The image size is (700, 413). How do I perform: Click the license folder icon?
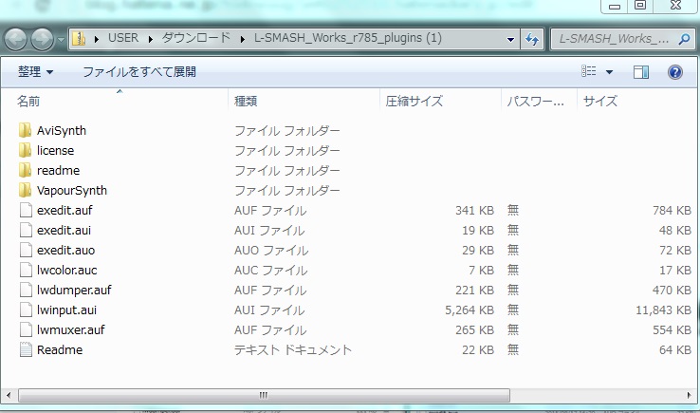click(x=26, y=150)
